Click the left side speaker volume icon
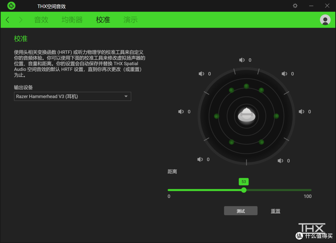Viewport: 336px width, 243px height. tap(181, 112)
